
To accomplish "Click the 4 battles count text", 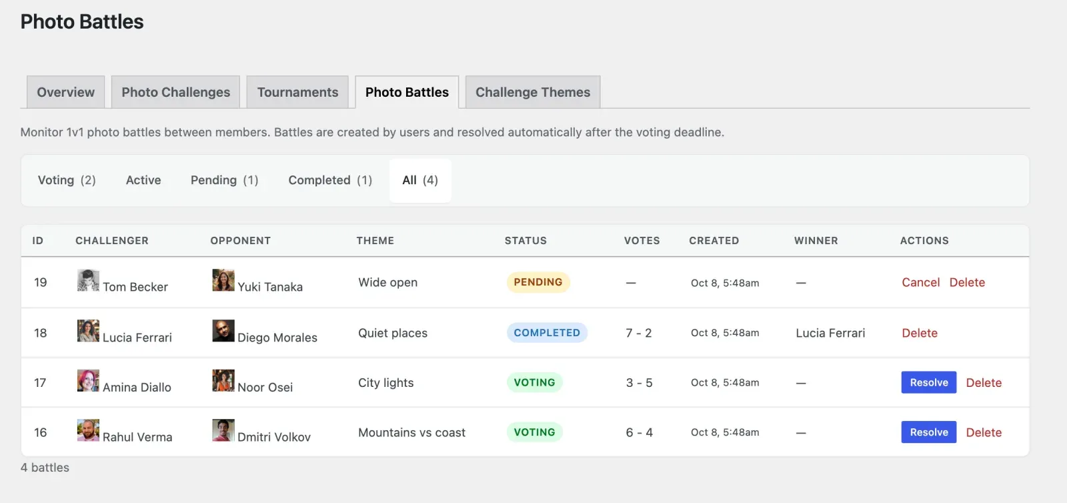I will pyautogui.click(x=45, y=468).
